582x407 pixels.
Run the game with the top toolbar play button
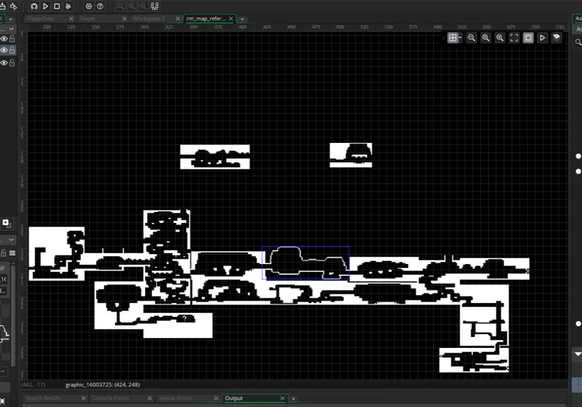click(x=46, y=6)
